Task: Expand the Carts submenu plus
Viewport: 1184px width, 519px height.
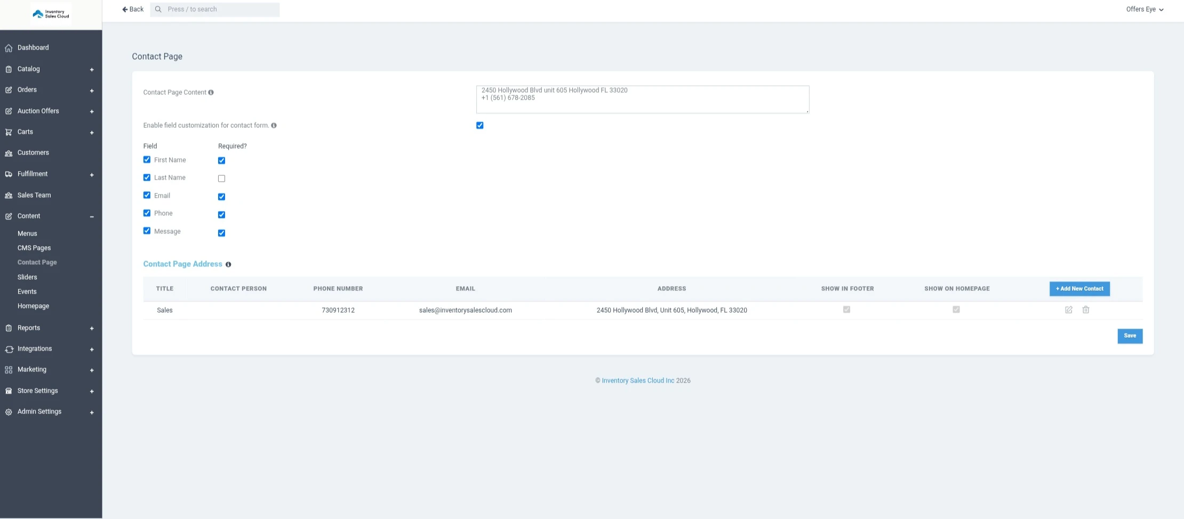Action: point(92,133)
